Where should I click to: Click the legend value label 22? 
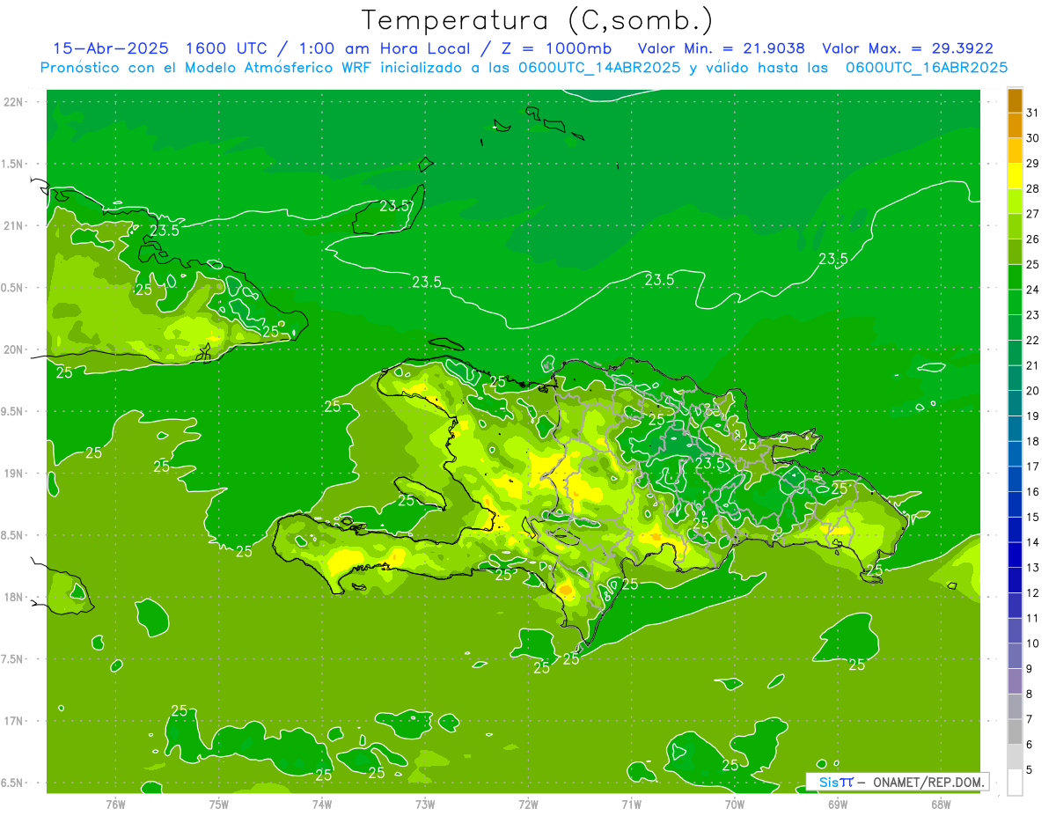pos(1032,340)
